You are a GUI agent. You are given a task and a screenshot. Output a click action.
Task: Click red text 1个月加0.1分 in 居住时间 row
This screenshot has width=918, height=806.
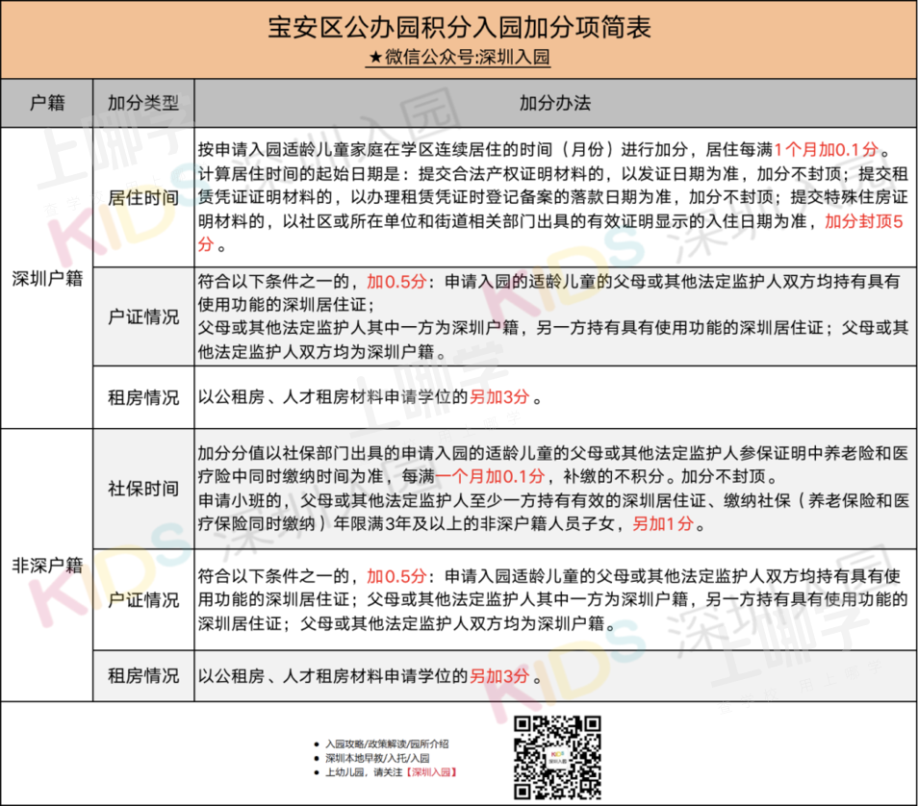click(826, 150)
